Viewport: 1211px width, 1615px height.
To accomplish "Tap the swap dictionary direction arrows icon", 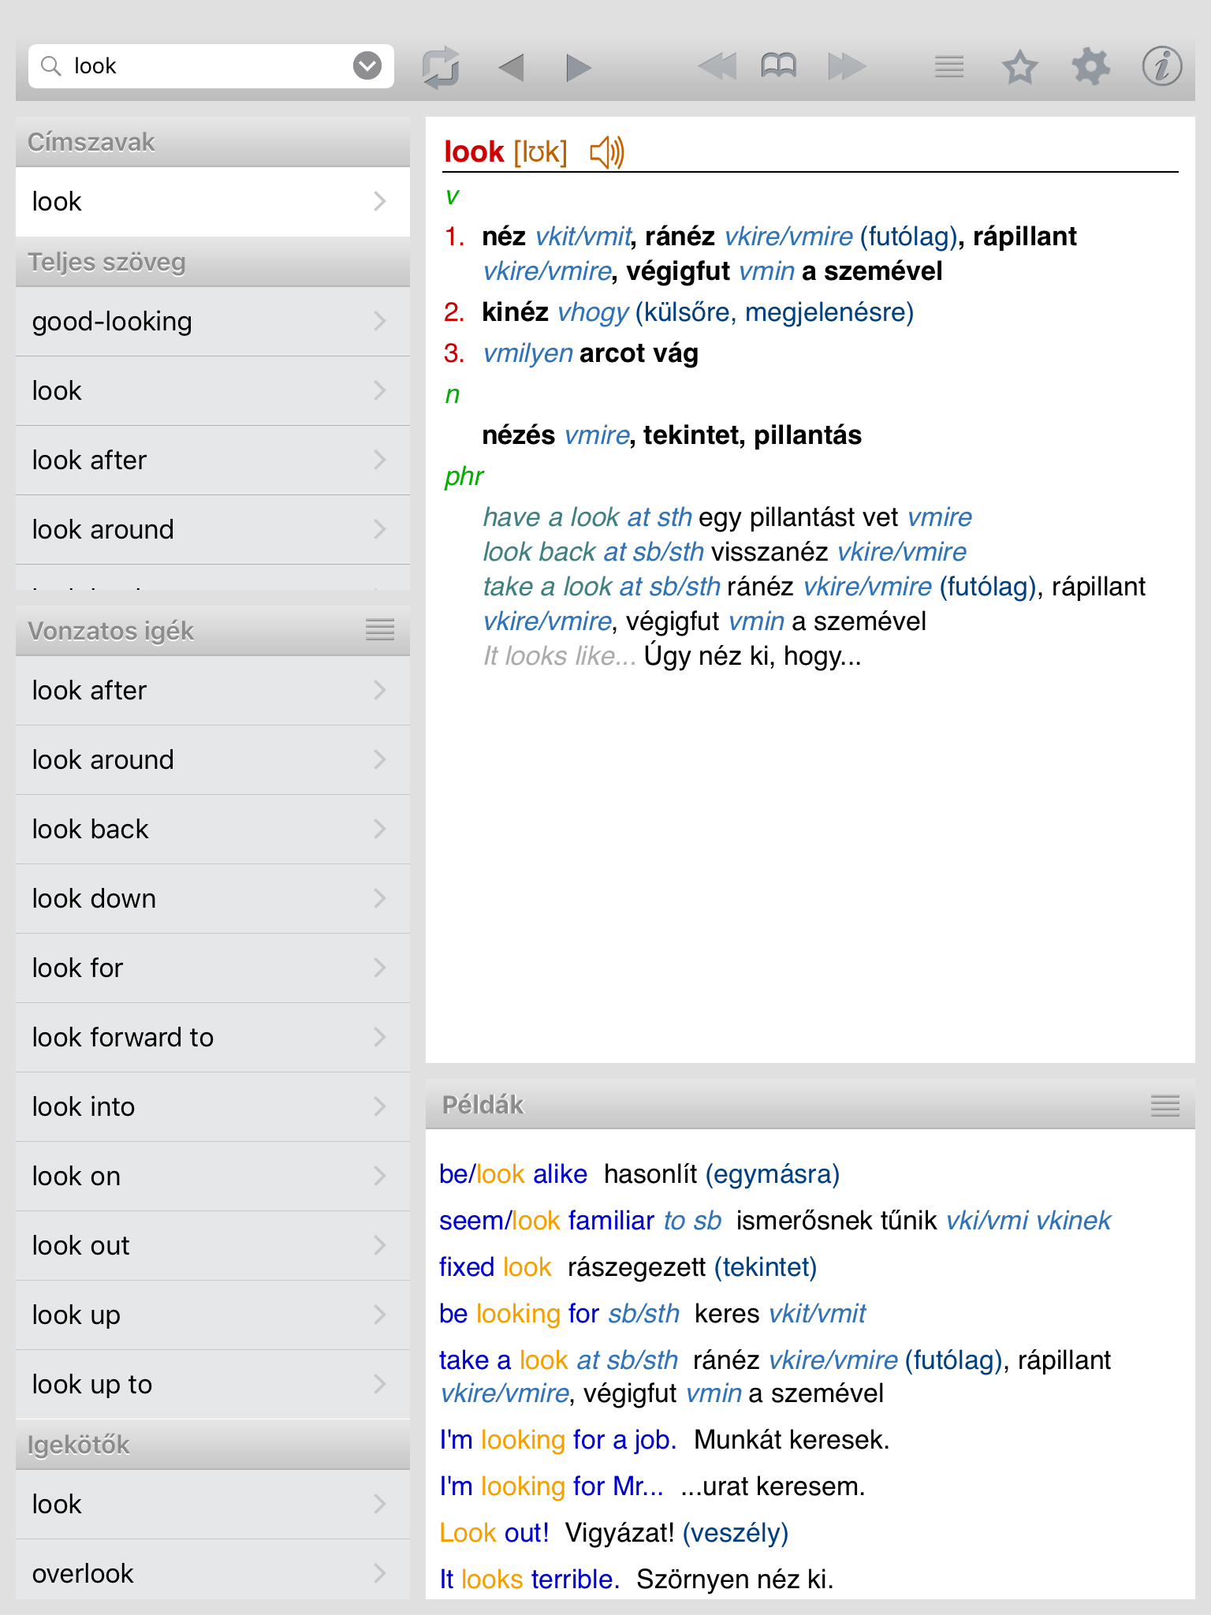I will click(441, 67).
